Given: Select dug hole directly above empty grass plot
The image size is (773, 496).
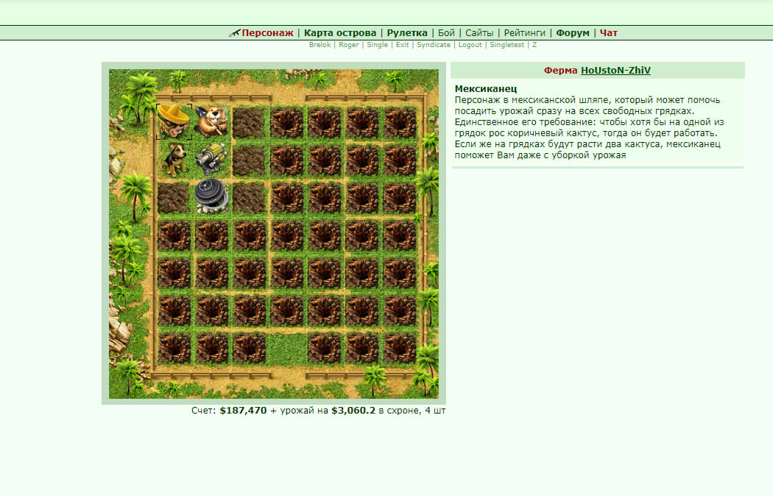Looking at the screenshot, I should pos(286,311).
